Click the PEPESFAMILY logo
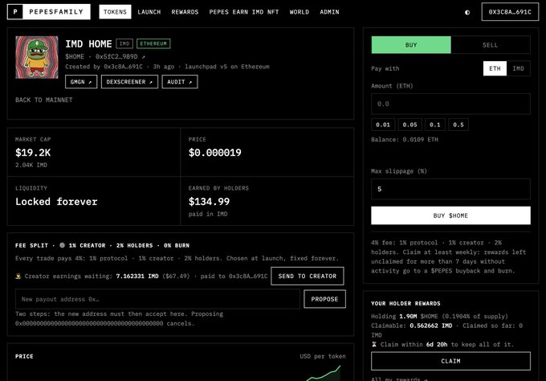Screen dimensions: 546x381 pos(49,12)
